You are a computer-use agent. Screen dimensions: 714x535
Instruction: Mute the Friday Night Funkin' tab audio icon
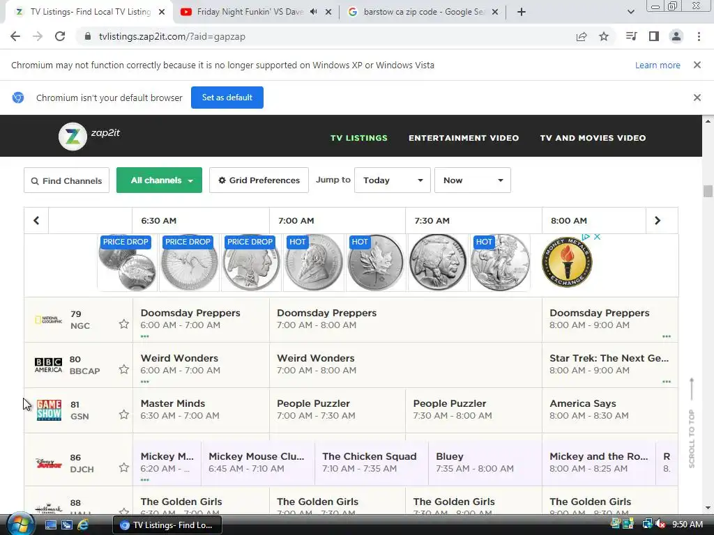[314, 12]
